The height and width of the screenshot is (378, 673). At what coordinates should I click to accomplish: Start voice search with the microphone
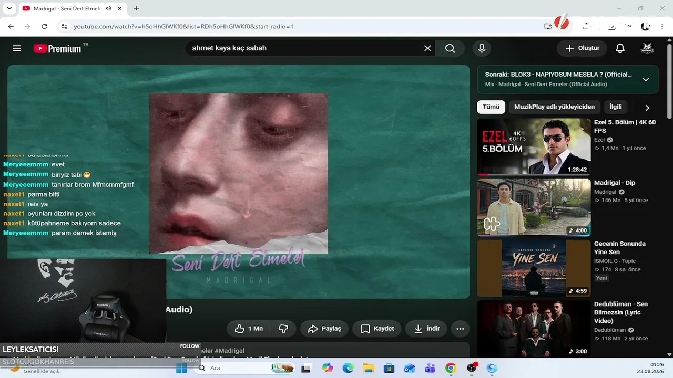coord(482,48)
